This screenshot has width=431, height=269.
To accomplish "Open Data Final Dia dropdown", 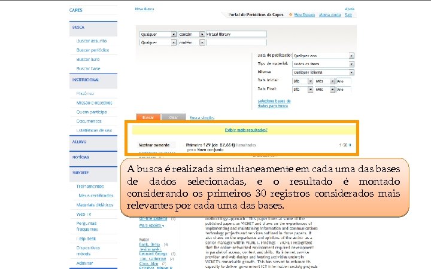I will [x=303, y=90].
